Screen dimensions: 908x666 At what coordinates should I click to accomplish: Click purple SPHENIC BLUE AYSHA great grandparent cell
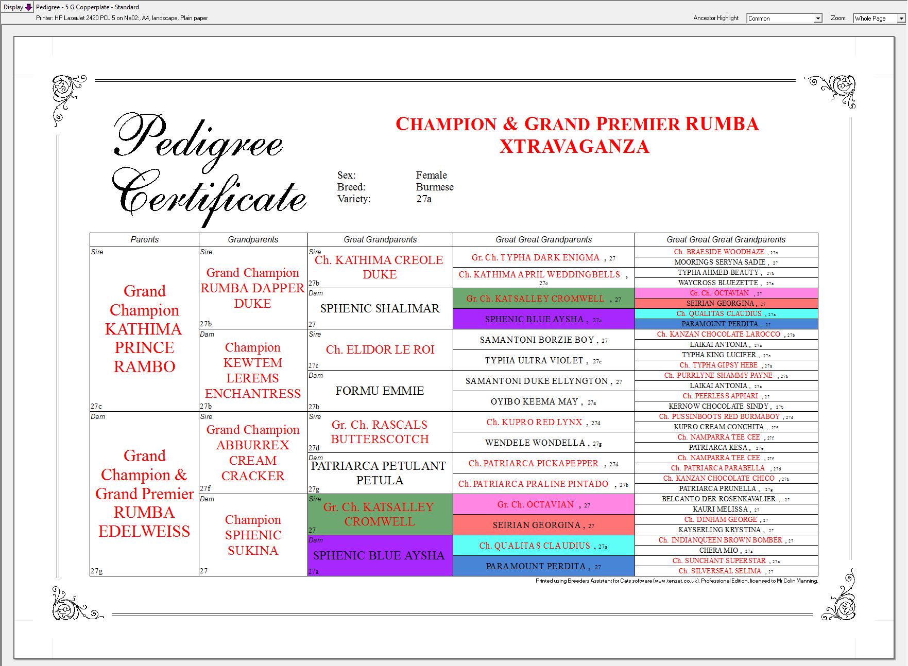click(x=380, y=555)
